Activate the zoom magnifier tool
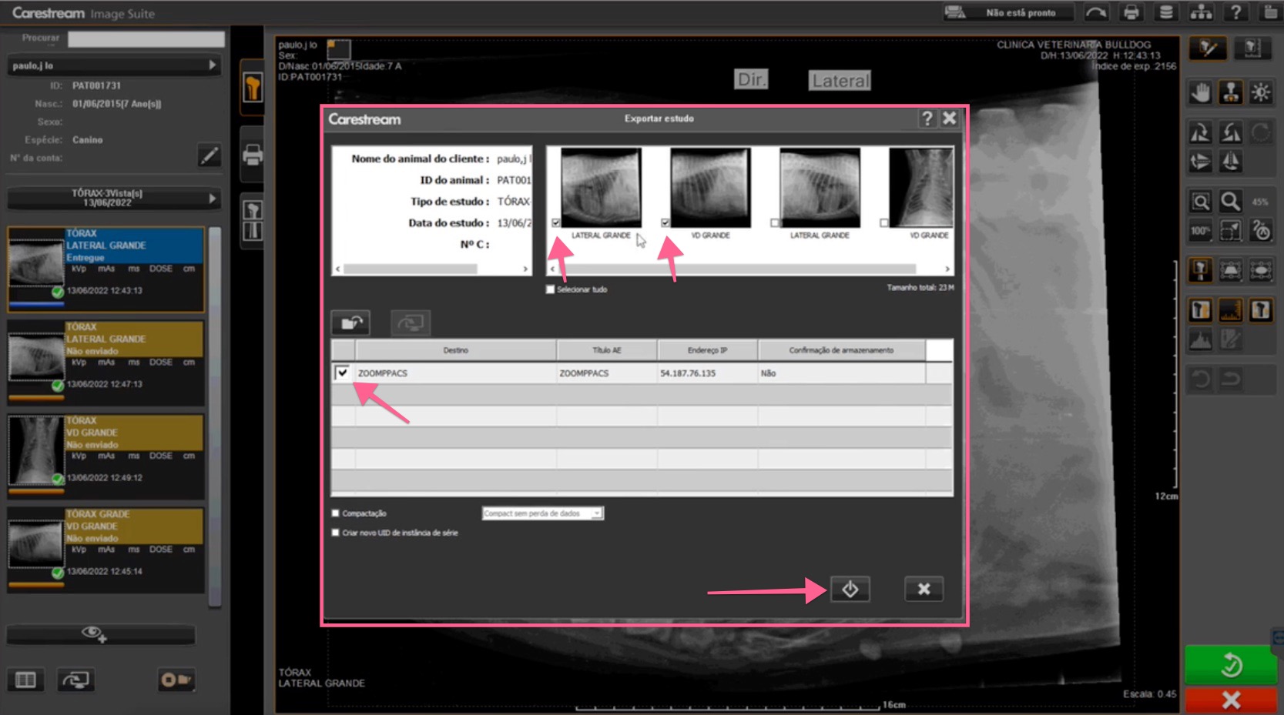This screenshot has height=715, width=1284. [x=1230, y=201]
